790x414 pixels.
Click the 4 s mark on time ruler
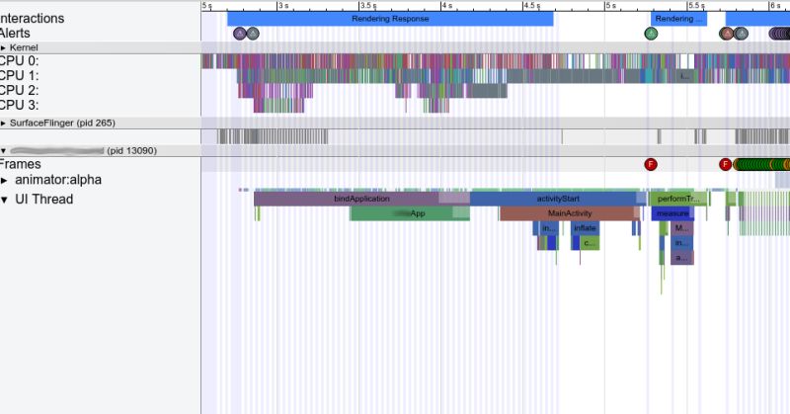(447, 6)
